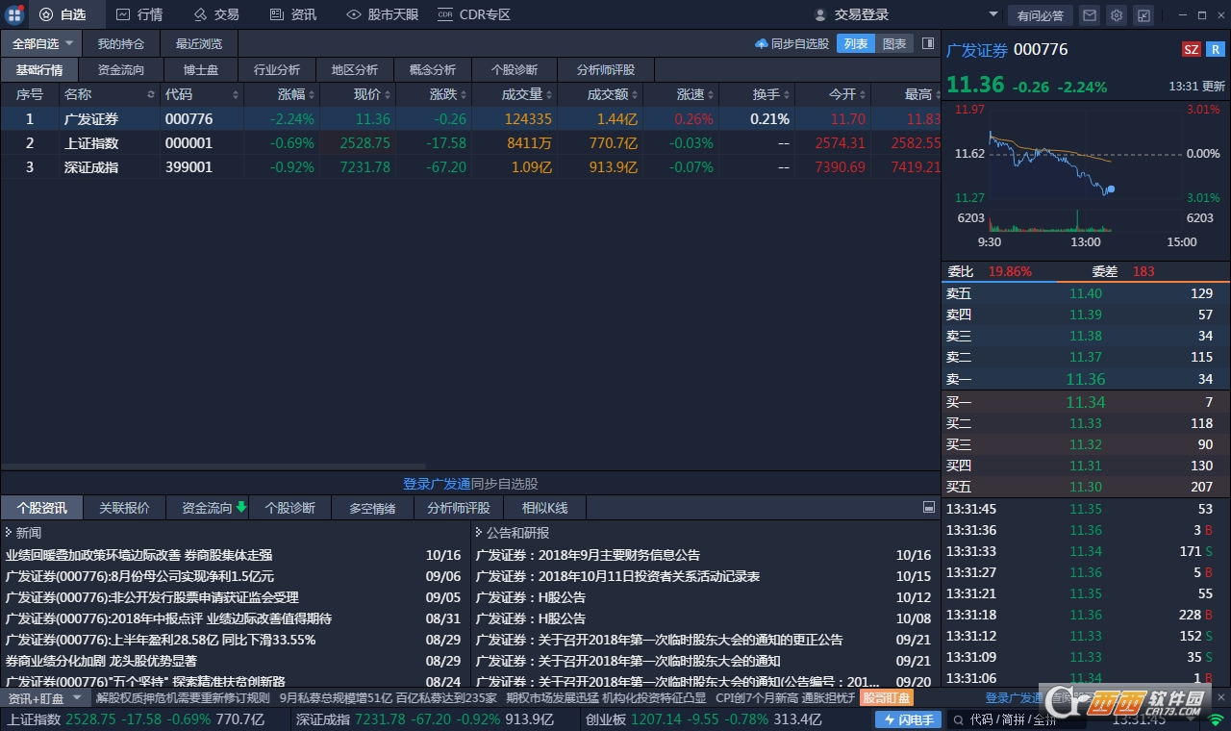Switch to 最近浏览 tab

click(x=199, y=43)
